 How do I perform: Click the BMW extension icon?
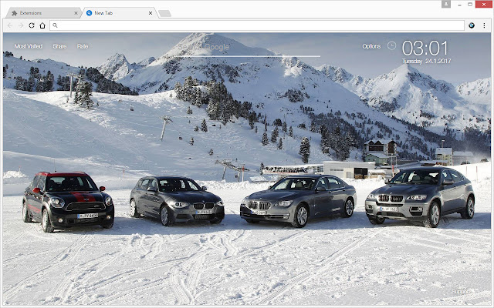tap(472, 25)
